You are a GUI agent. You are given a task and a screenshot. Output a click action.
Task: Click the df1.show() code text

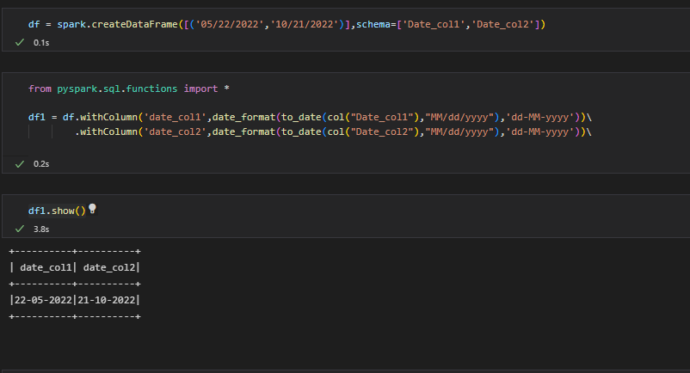[x=57, y=211]
